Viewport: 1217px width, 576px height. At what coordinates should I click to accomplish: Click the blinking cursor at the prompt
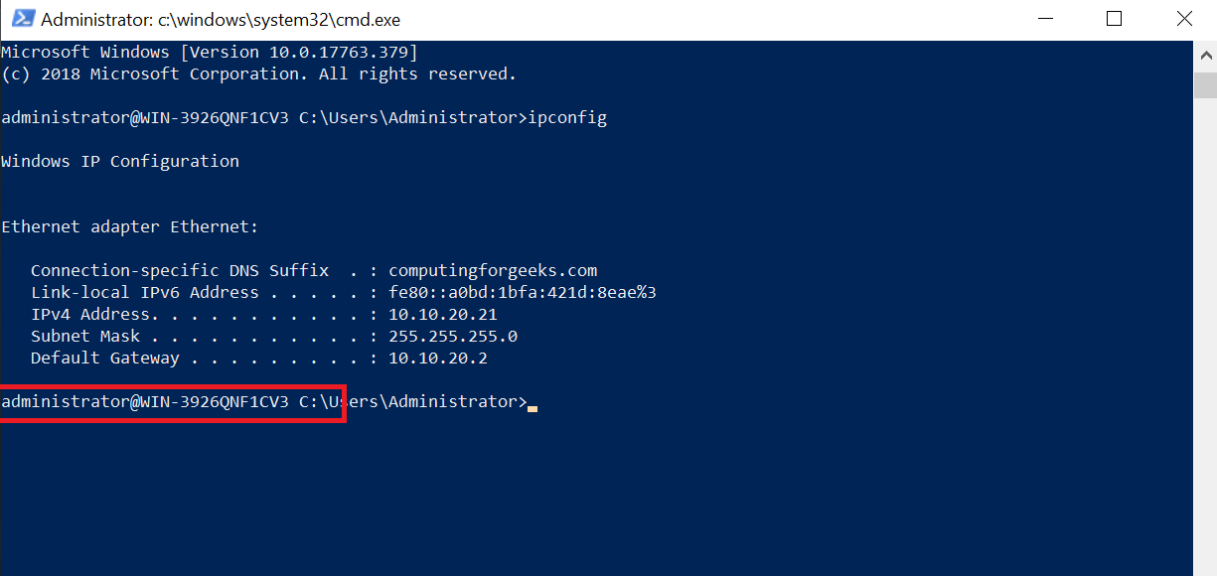[x=532, y=407]
